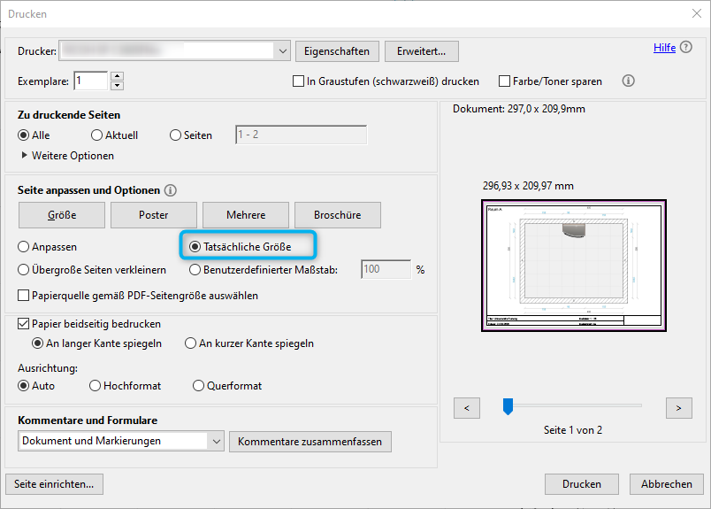Show previous preview page with left arrow
Screen dimensions: 711x509
coord(467,408)
